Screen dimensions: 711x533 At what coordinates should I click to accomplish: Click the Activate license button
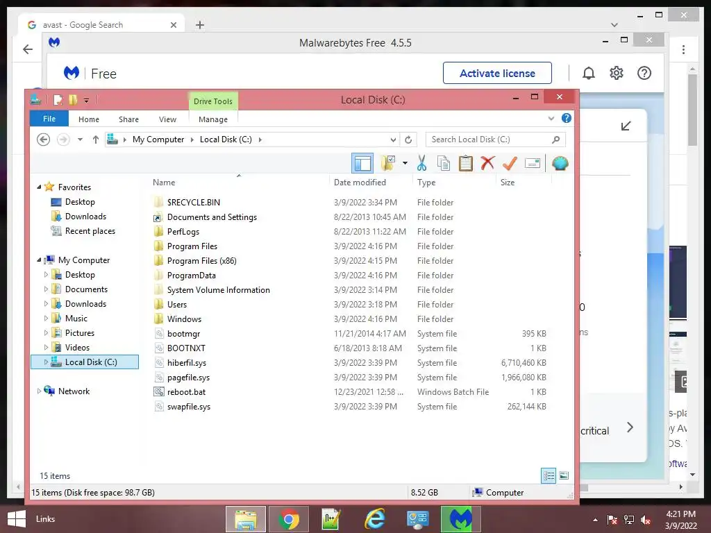tap(497, 73)
